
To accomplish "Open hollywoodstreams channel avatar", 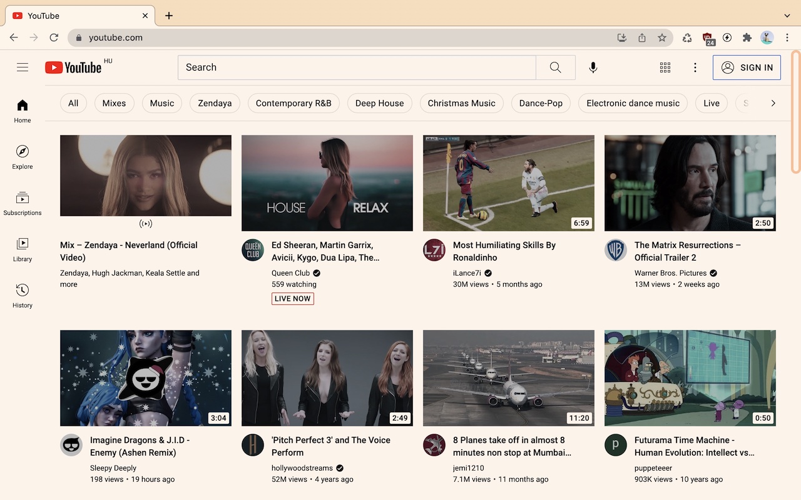I will point(253,445).
